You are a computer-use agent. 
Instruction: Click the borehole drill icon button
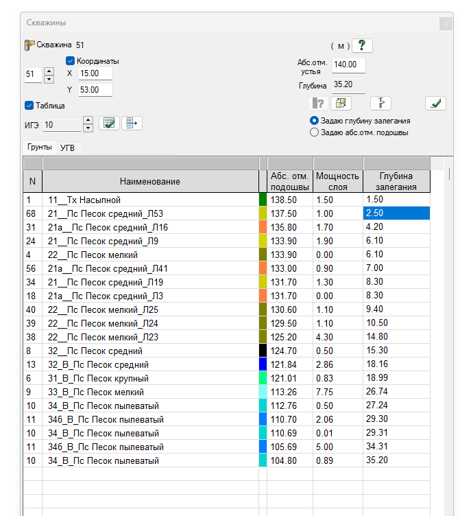pos(380,104)
